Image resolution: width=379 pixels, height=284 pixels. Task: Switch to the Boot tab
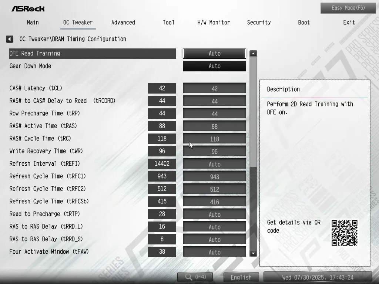[304, 23]
